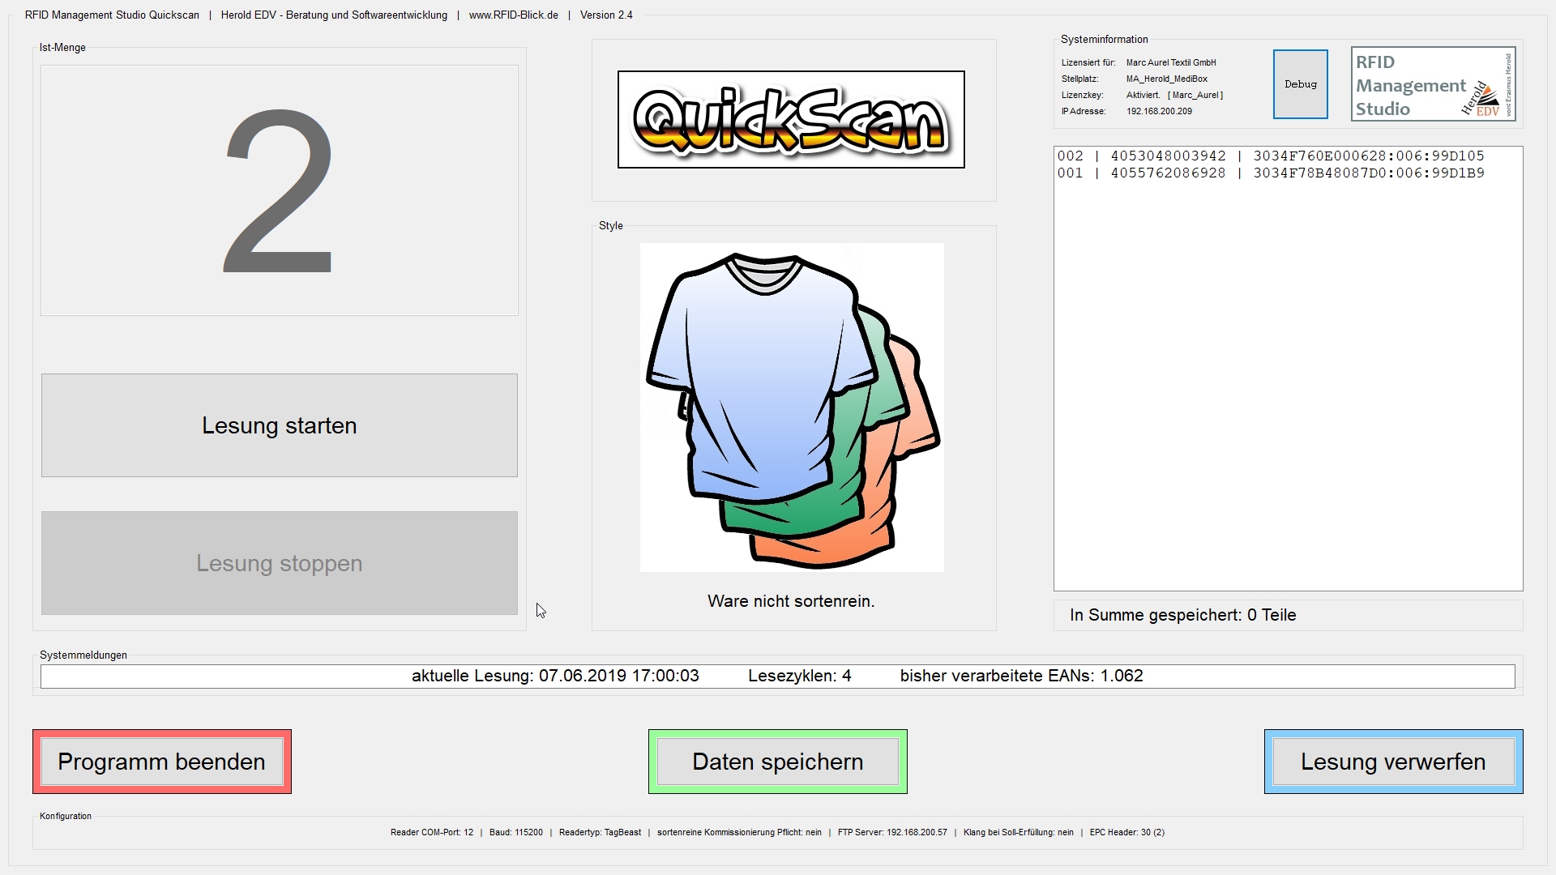Click the Lesung starten button
1556x875 pixels.
[x=279, y=425]
